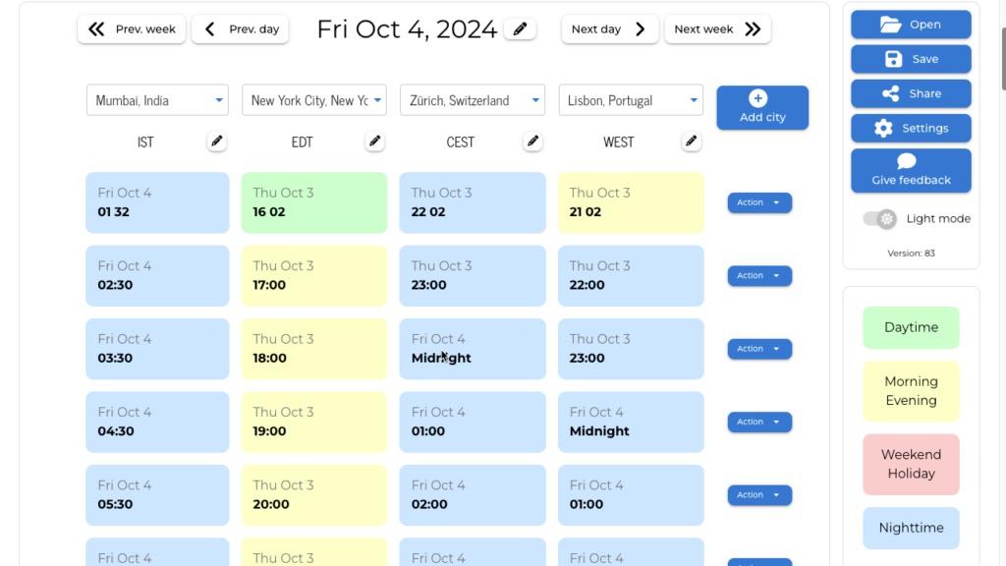
Task: Open the Mumbai, India city dropdown
Action: pos(157,99)
